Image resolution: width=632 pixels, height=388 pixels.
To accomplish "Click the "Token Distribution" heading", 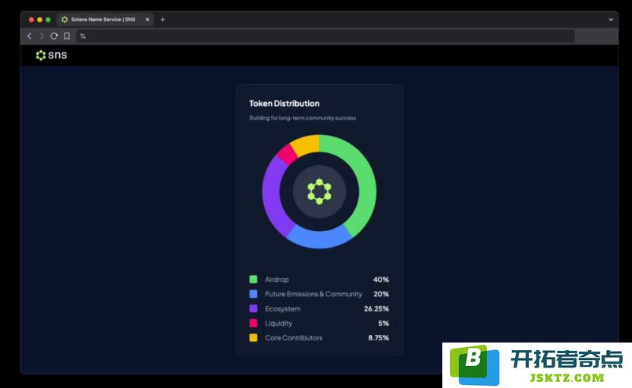I will click(285, 103).
